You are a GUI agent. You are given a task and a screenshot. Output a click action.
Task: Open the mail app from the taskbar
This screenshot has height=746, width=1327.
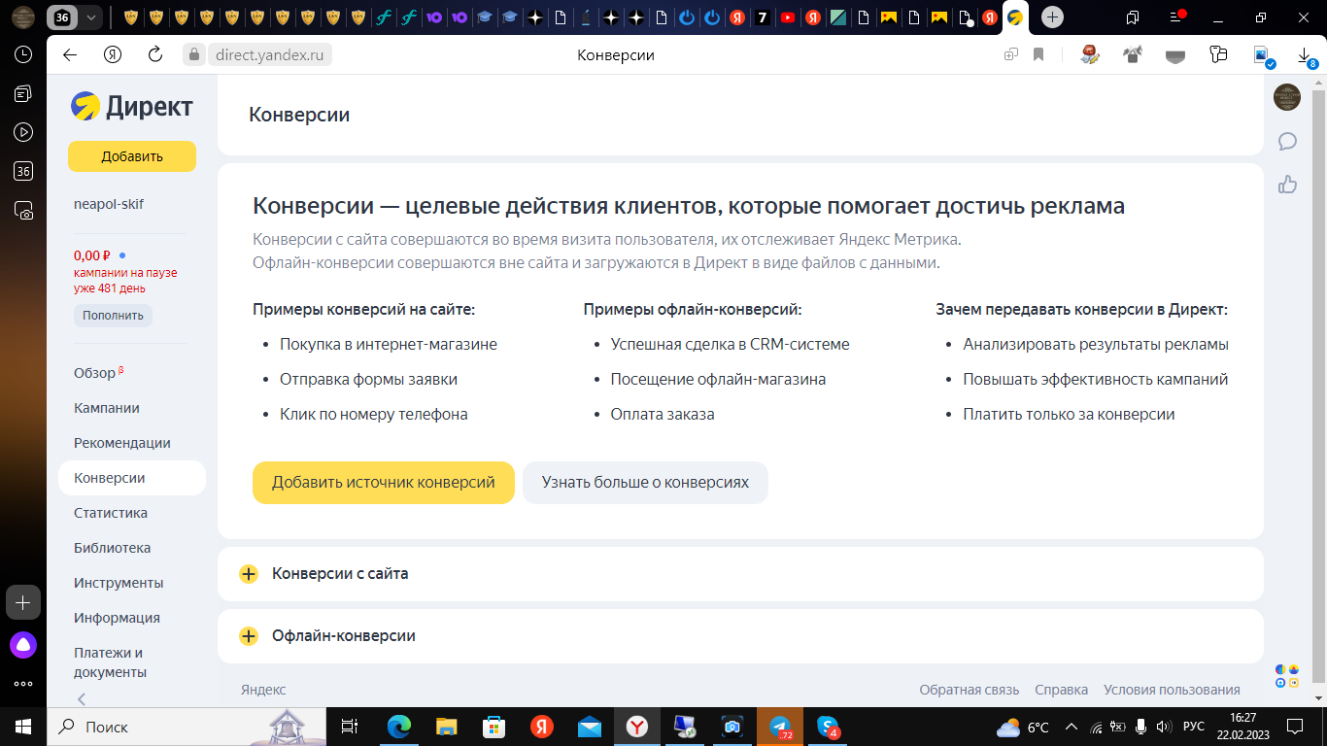[x=588, y=727]
